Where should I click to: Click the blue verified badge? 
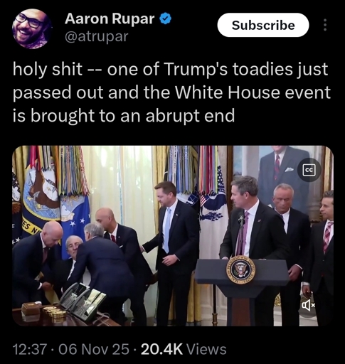[x=166, y=18]
